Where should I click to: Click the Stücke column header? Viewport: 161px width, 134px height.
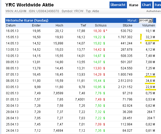point(127,25)
